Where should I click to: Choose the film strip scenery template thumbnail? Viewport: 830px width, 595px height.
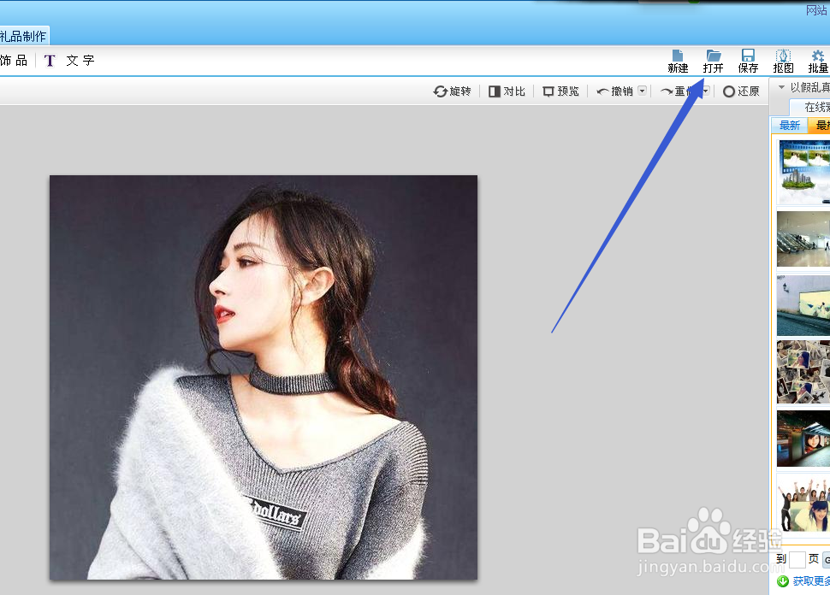(803, 172)
